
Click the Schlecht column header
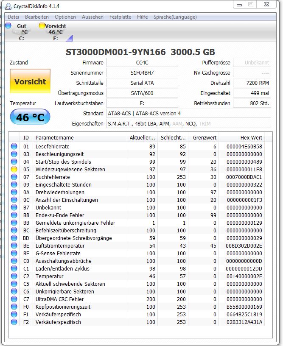173,138
